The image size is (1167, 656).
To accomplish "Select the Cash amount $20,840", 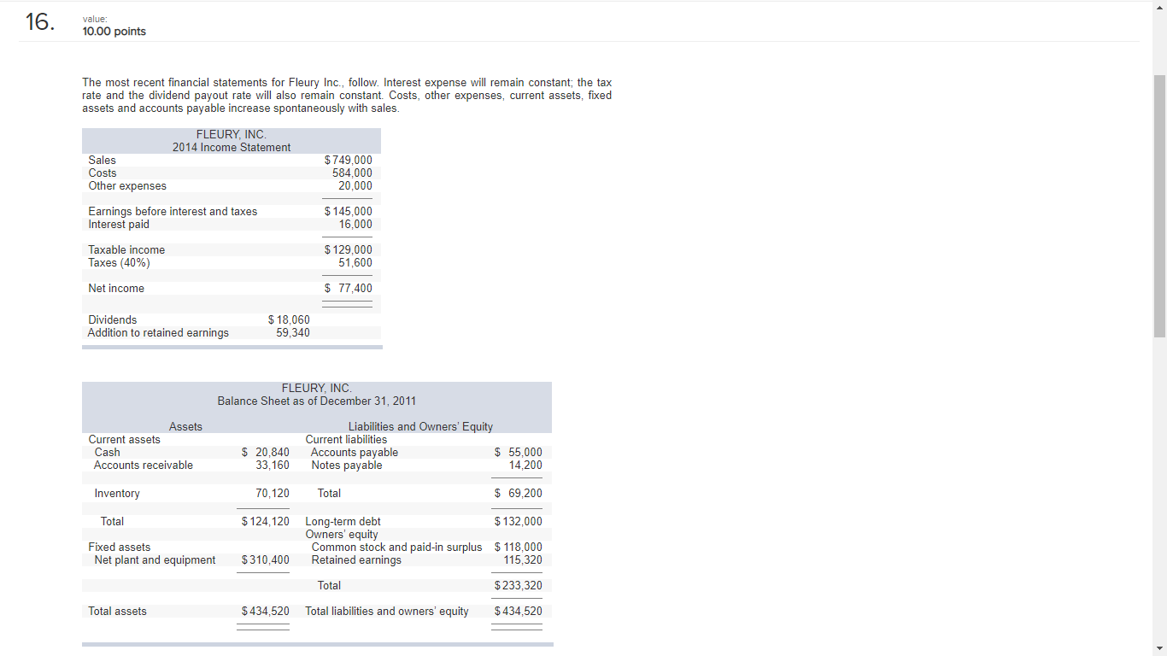I will coord(267,452).
